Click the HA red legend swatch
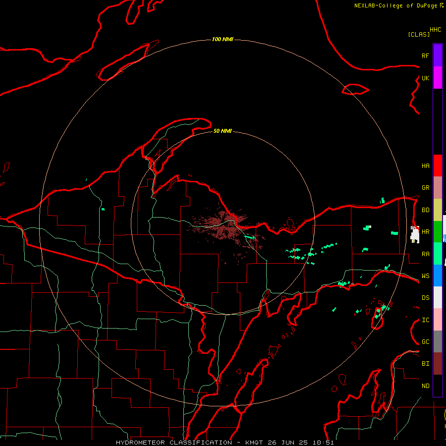The height and width of the screenshot is (446, 446). tap(438, 166)
